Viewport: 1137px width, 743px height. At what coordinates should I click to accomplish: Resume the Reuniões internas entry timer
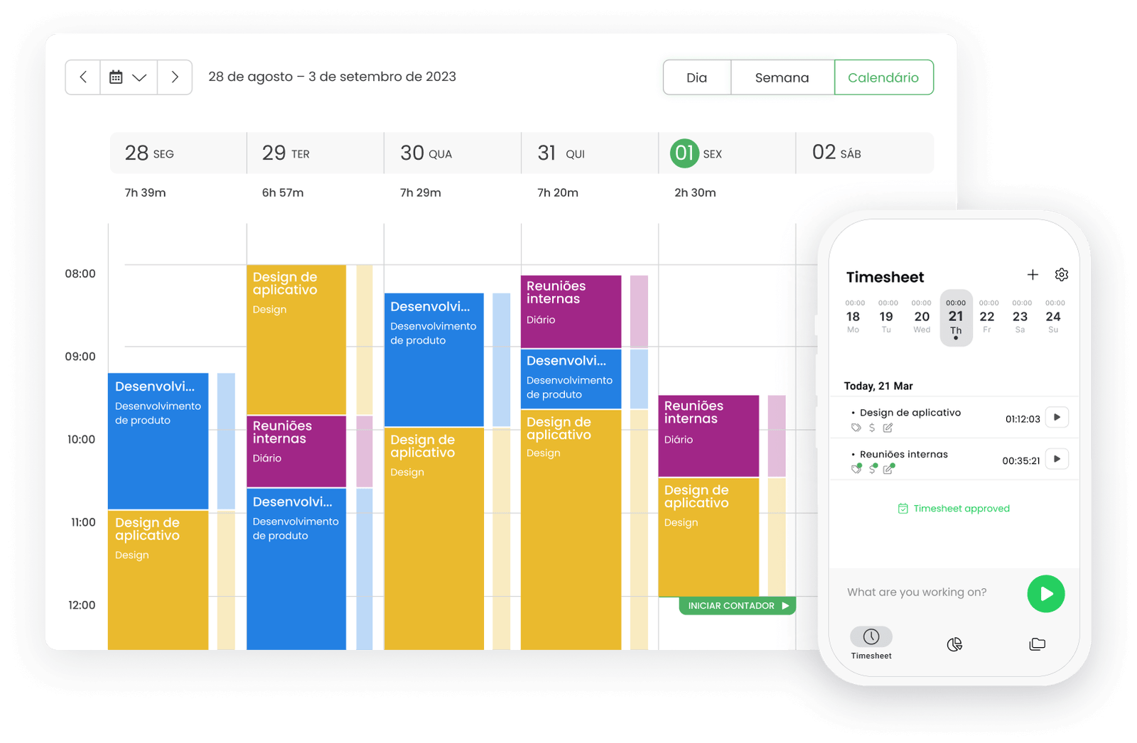(1057, 460)
